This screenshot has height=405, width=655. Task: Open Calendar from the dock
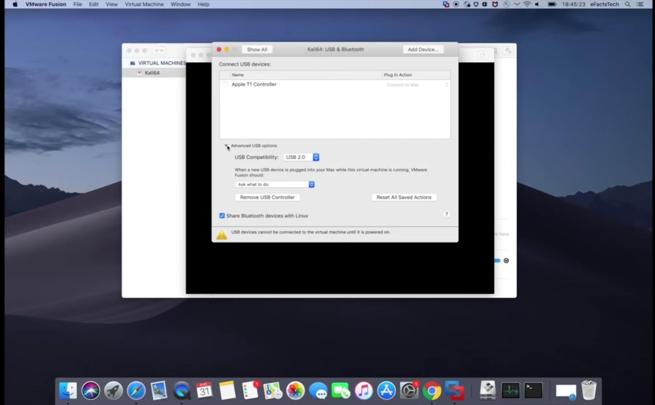(x=204, y=390)
